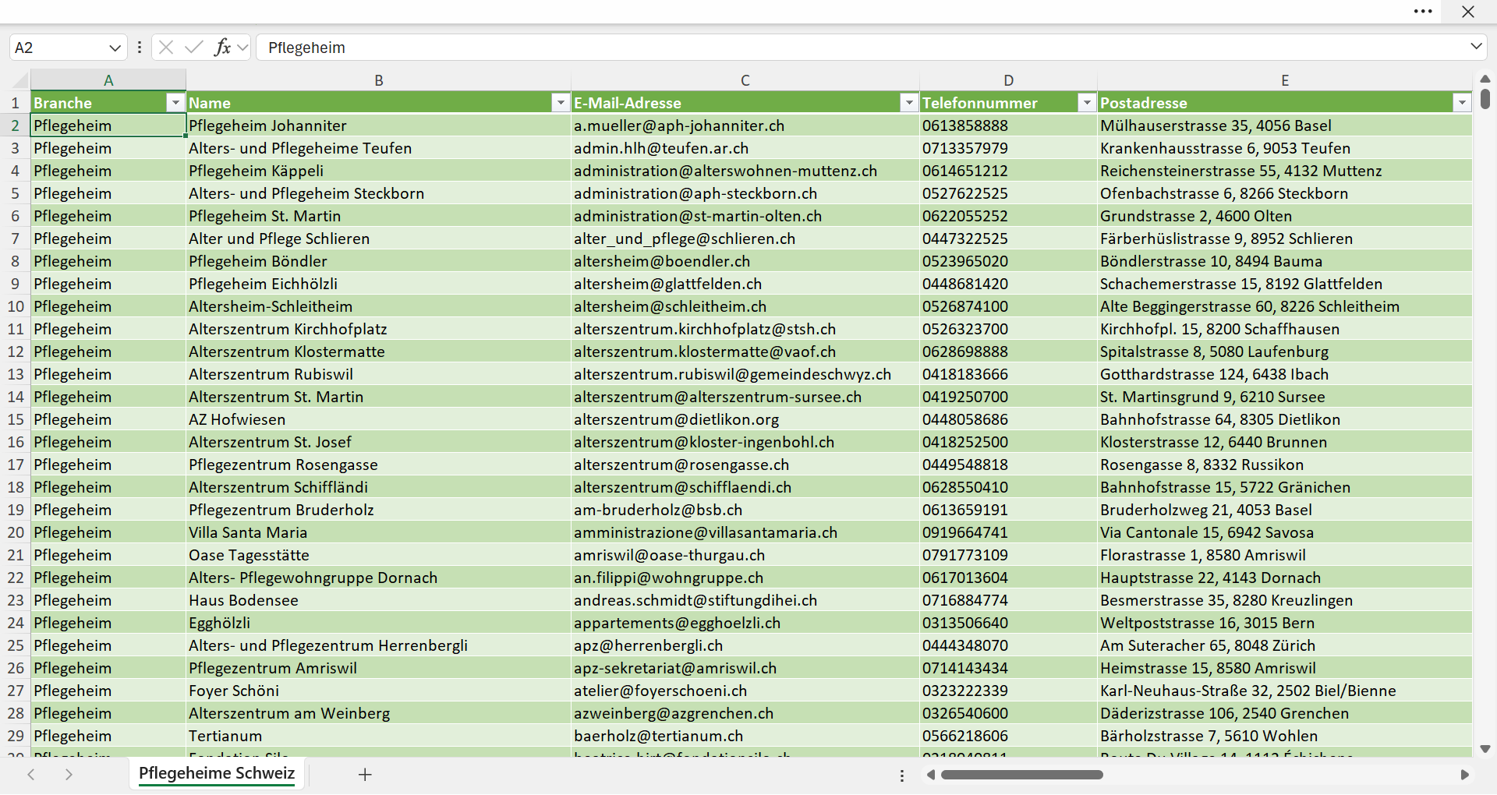Expand the Name Box dropdown arrow

(x=115, y=48)
